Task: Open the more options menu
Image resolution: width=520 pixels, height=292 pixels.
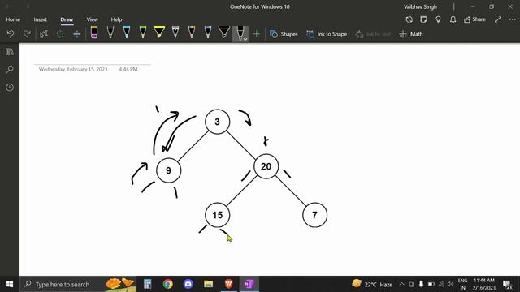Action: 513,19
